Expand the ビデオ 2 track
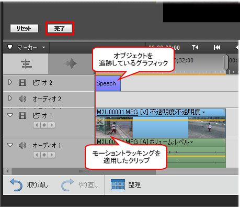 coord(10,82)
